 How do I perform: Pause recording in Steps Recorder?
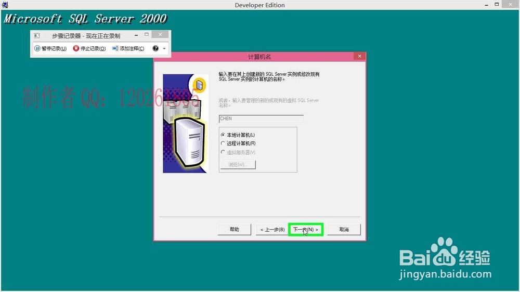pyautogui.click(x=50, y=48)
